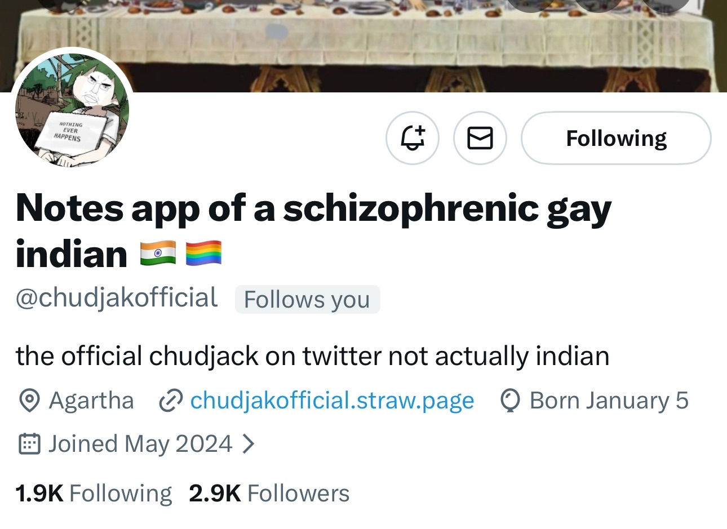Click the India flag emoji
This screenshot has width=727, height=529.
pos(158,254)
